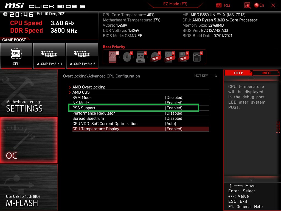Open the SETTINGS motherboard section
The image size is (281, 211).
(29, 93)
